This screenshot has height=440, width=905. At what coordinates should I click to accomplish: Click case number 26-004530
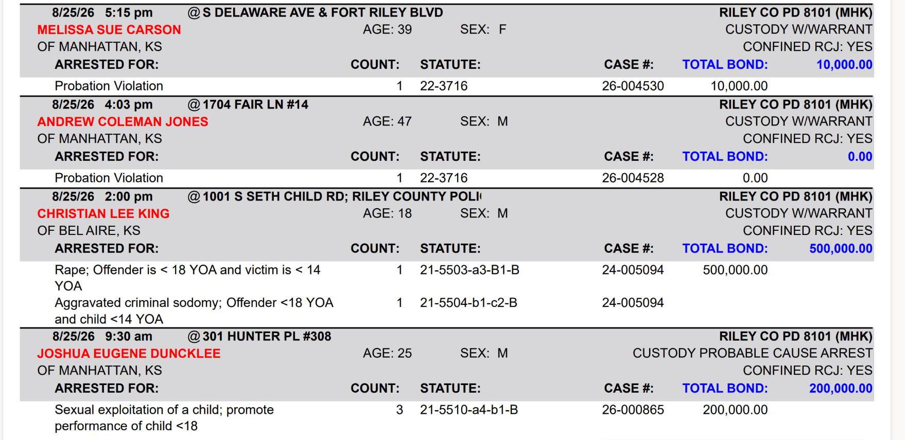point(633,86)
